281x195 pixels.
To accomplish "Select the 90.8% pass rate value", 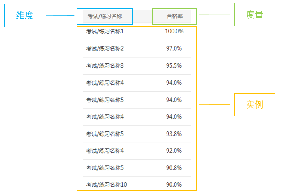I will point(174,168).
